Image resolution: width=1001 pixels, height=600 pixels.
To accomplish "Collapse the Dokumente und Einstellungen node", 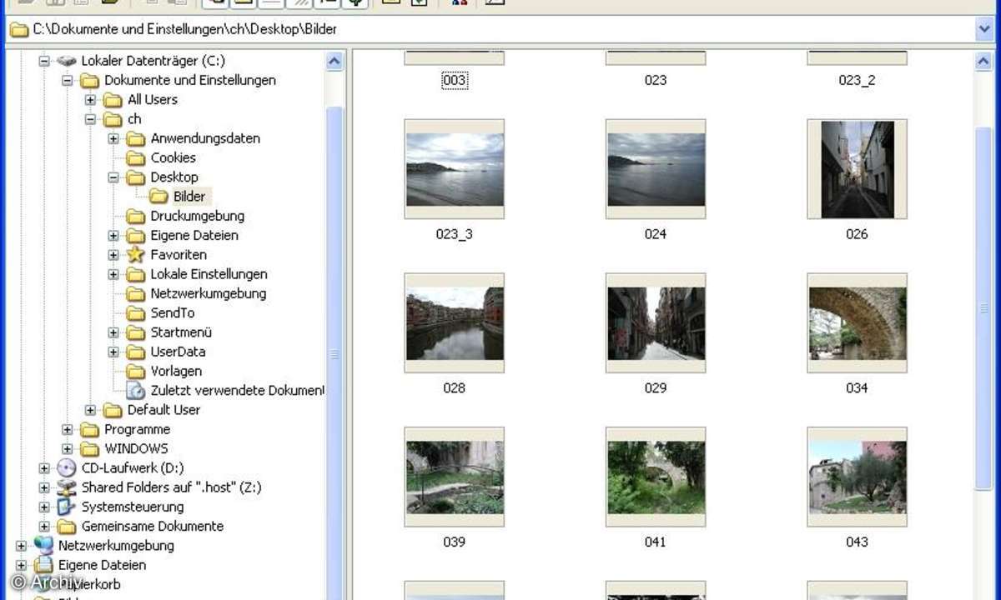I will point(68,81).
